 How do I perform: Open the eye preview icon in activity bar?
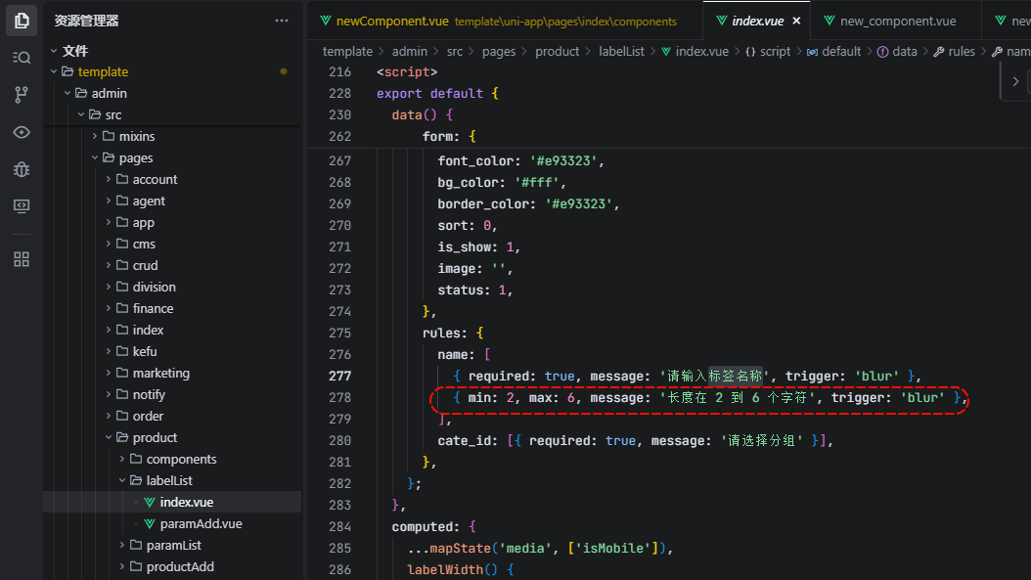tap(22, 132)
